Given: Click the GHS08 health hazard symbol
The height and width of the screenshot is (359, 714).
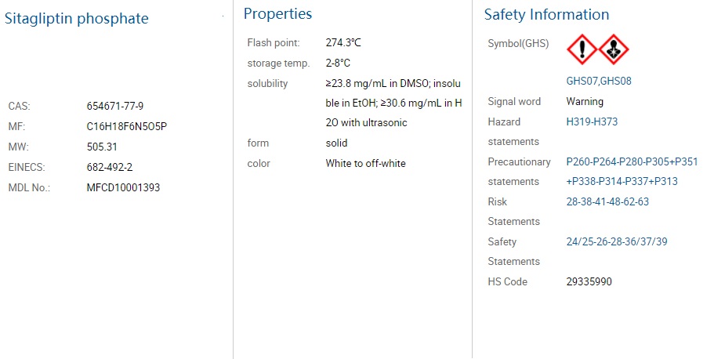Looking at the screenshot, I should 614,49.
